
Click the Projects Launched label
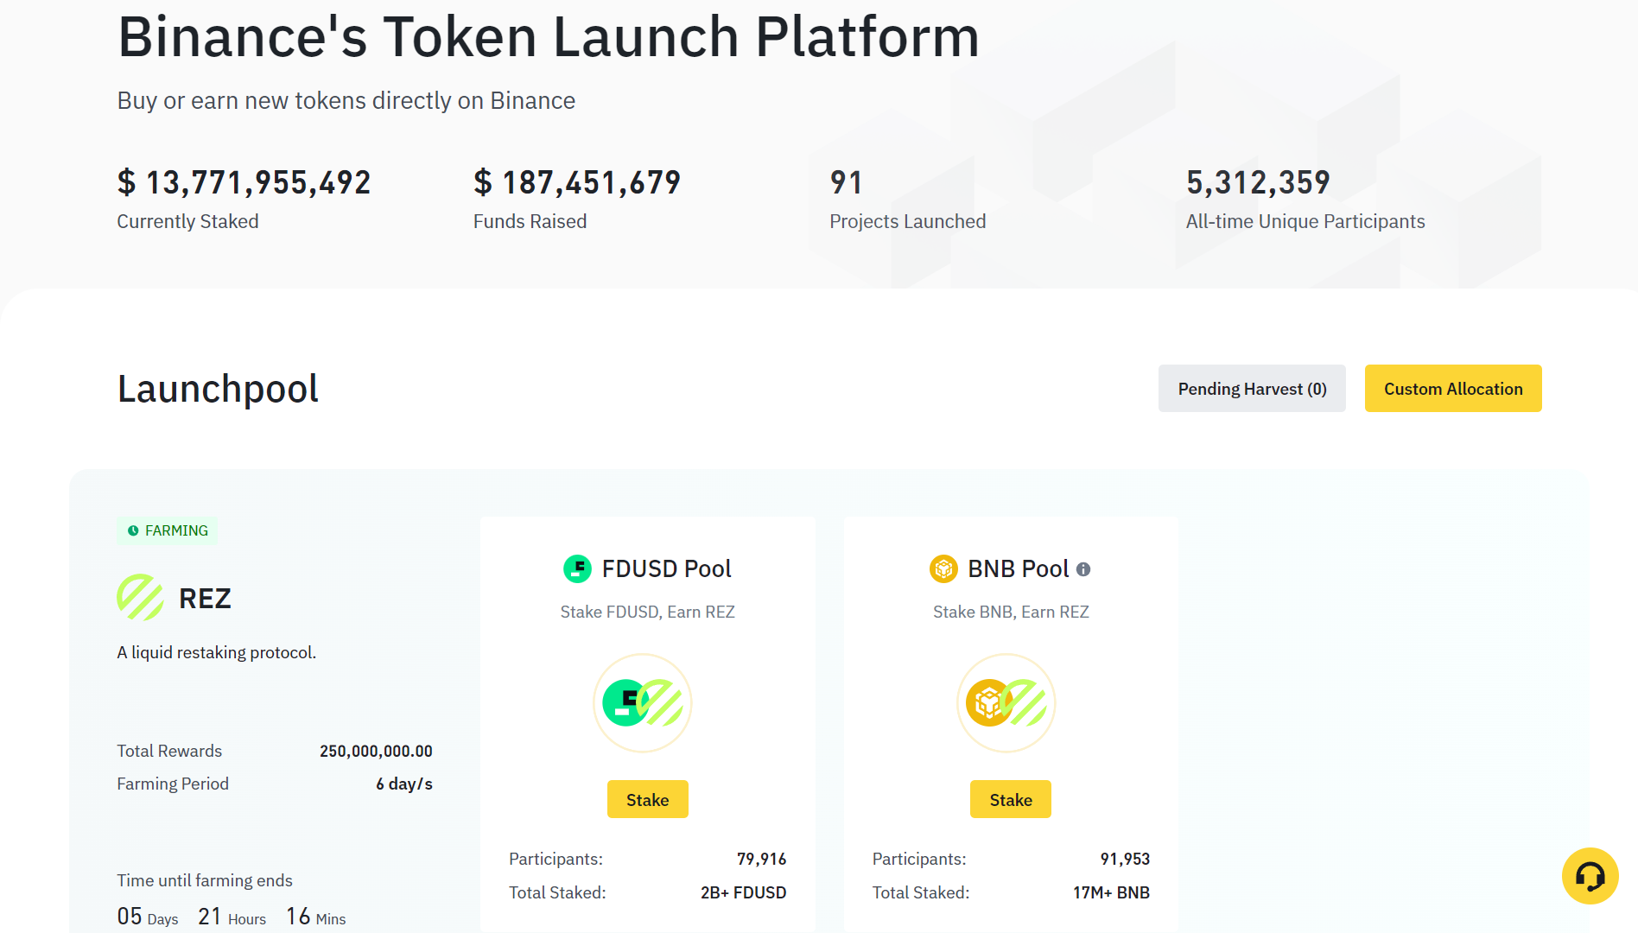tap(907, 221)
